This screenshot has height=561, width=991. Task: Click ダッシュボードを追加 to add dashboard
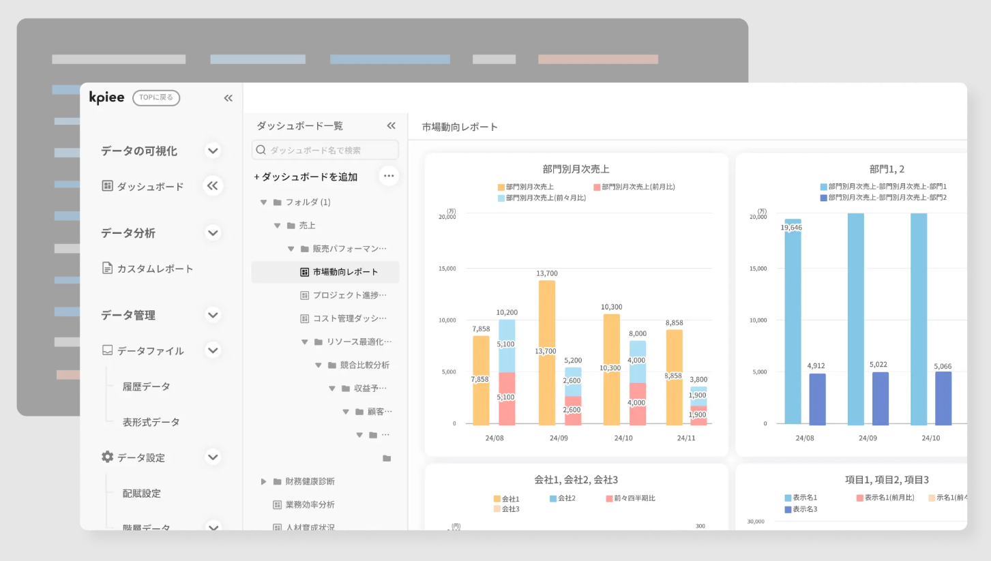(x=306, y=177)
